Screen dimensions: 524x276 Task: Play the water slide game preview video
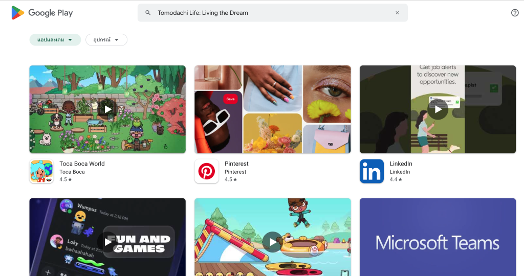[273, 242]
